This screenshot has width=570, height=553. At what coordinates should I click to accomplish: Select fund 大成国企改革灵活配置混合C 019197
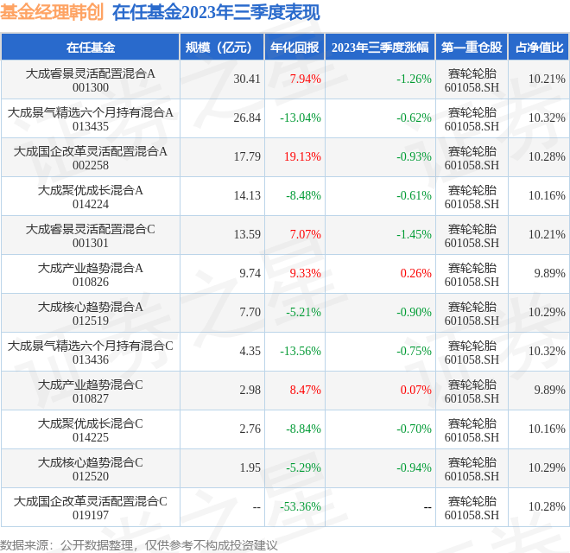(91, 507)
